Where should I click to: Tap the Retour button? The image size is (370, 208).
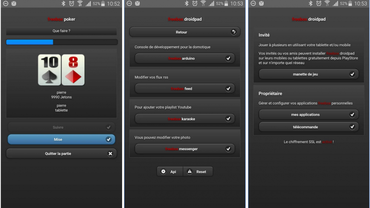click(x=185, y=32)
